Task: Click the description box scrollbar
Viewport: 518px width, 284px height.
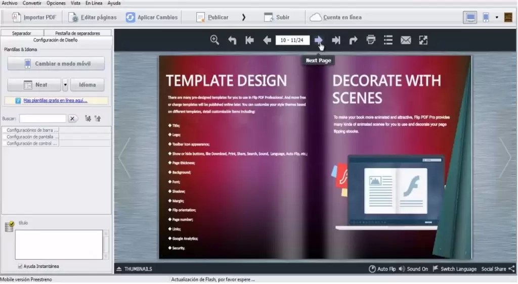Action: pos(106,245)
